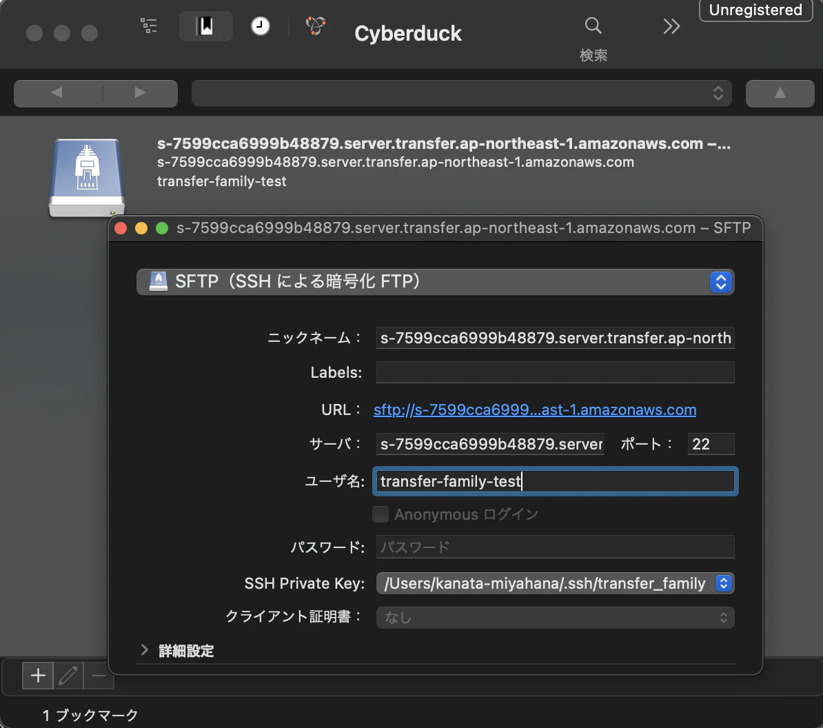Viewport: 823px width, 728px height.
Task: Zoom the bookmark editor with the green button
Action: pyautogui.click(x=162, y=228)
